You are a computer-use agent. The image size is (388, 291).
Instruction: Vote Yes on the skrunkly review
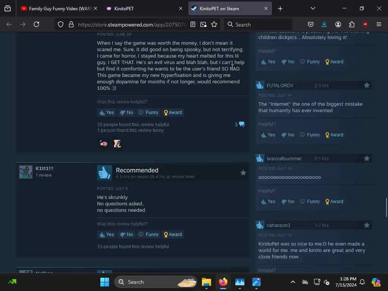pos(106,235)
